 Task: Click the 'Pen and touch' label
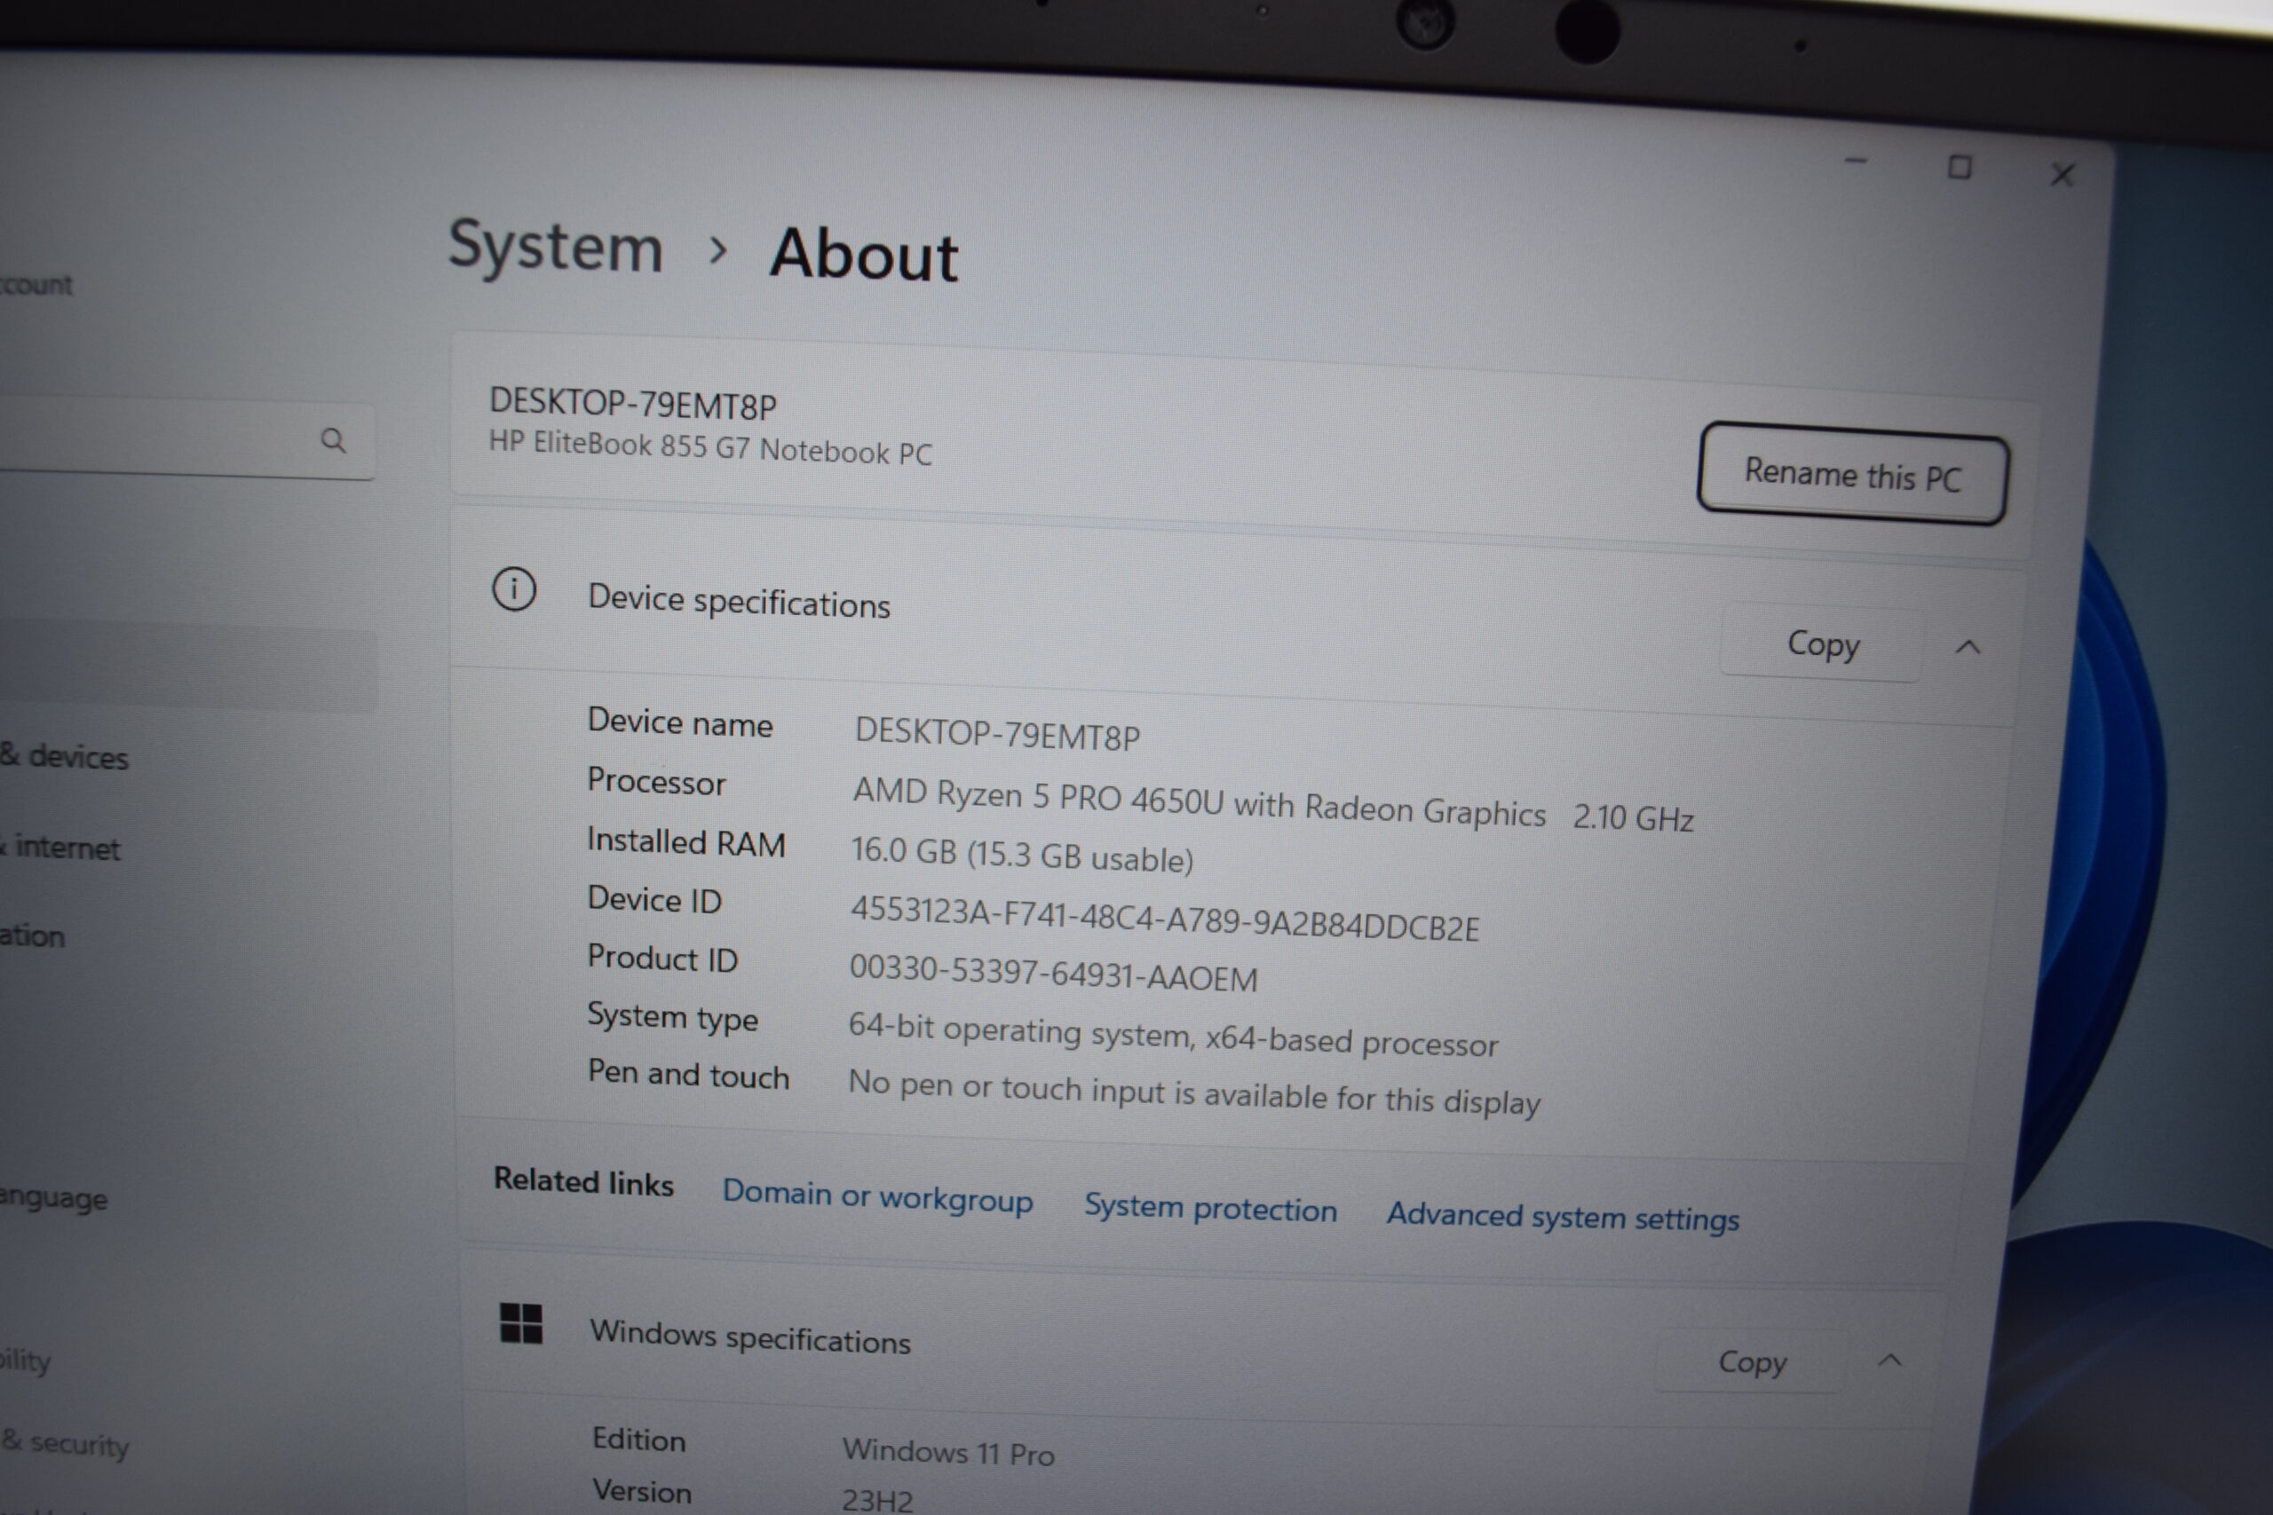[x=688, y=1075]
